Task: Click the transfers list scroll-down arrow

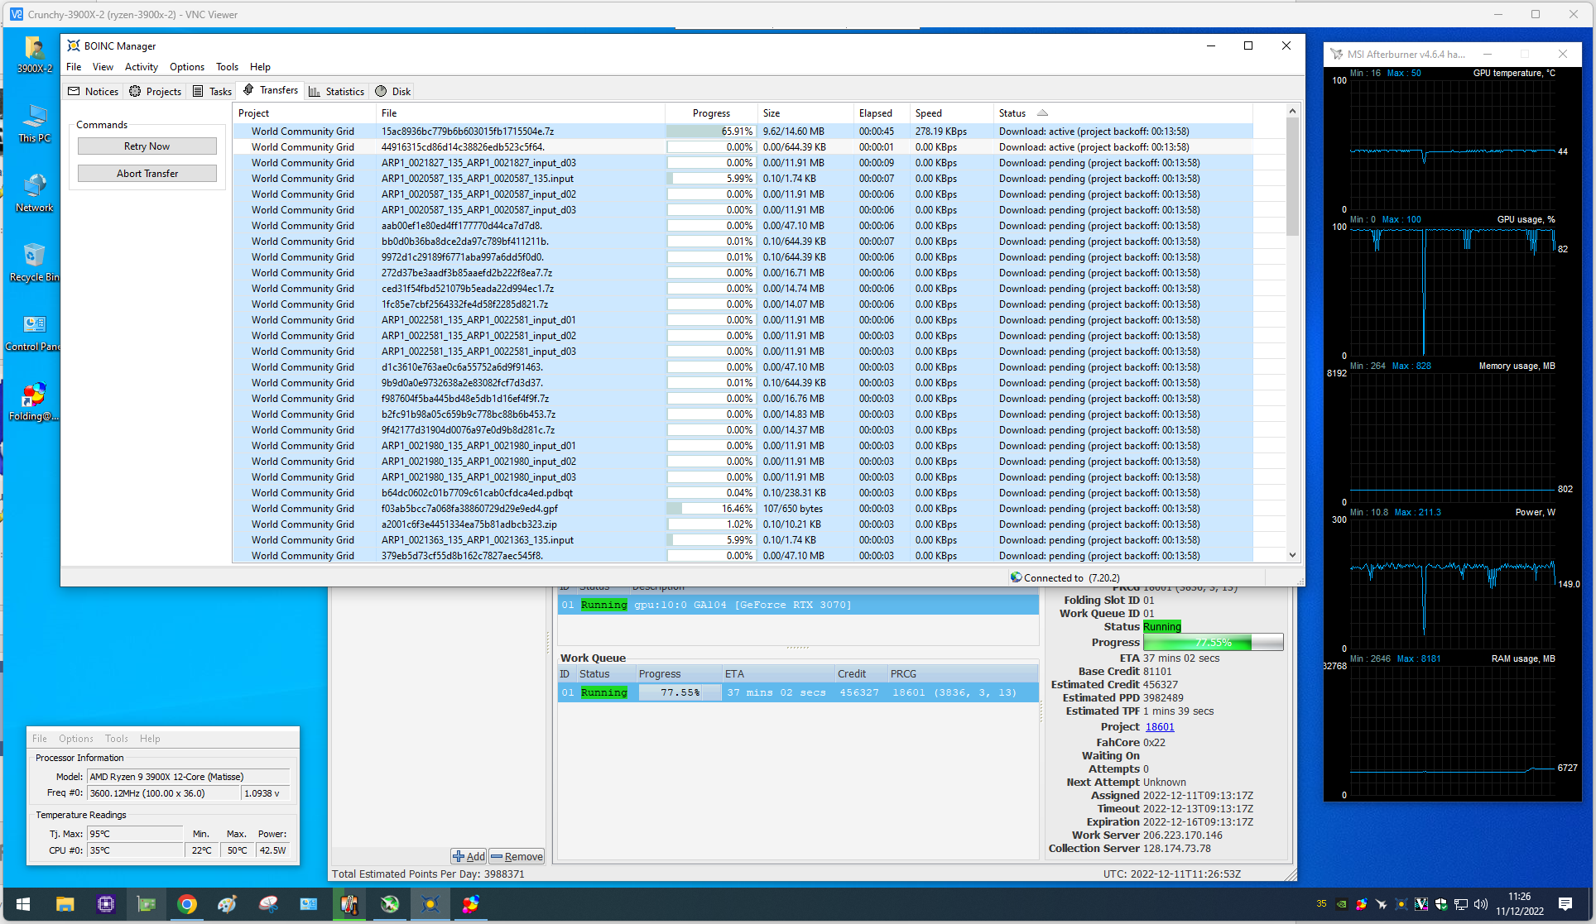Action: pyautogui.click(x=1292, y=555)
